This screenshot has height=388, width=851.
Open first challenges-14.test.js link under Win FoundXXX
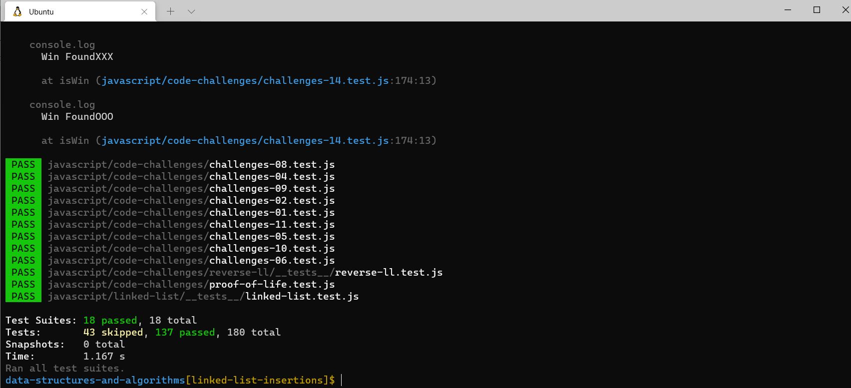click(245, 80)
